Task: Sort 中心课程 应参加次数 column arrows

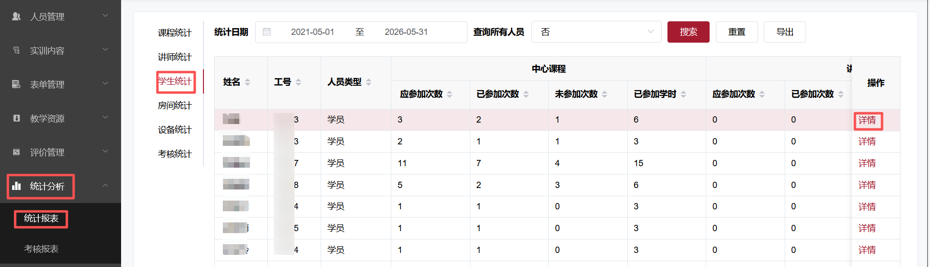Action: (x=449, y=94)
